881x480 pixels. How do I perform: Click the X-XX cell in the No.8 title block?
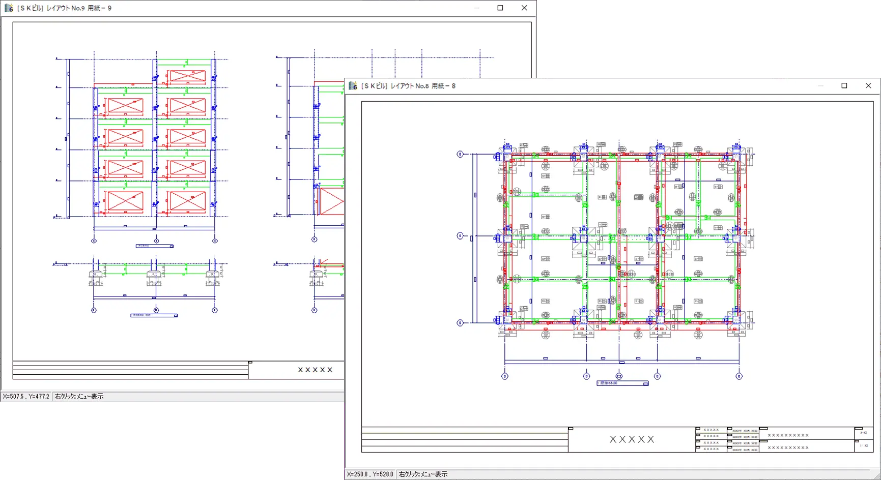863,433
